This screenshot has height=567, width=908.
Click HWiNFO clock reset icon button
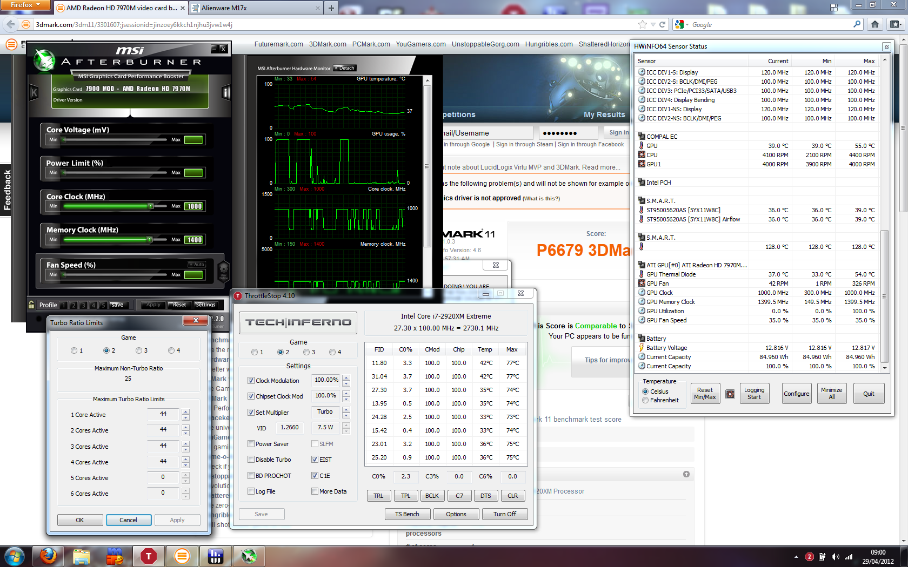(x=730, y=394)
